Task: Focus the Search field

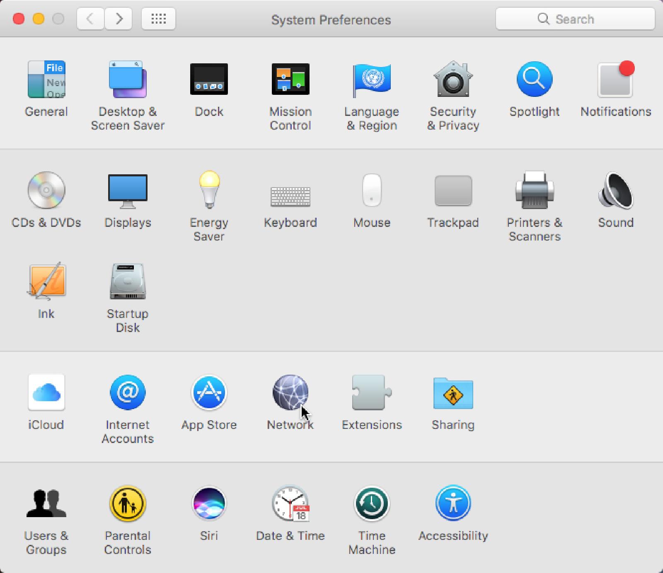Action: pos(575,19)
